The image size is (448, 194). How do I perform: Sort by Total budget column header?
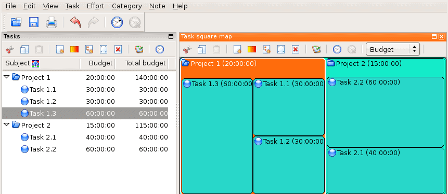[x=142, y=63]
